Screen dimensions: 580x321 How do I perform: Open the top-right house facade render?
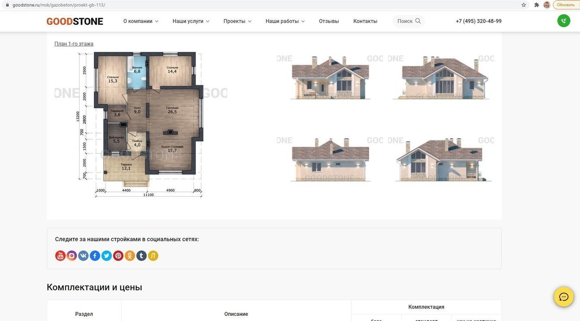(441, 77)
